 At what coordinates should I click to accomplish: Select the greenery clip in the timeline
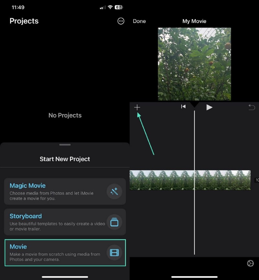pyautogui.click(x=162, y=180)
